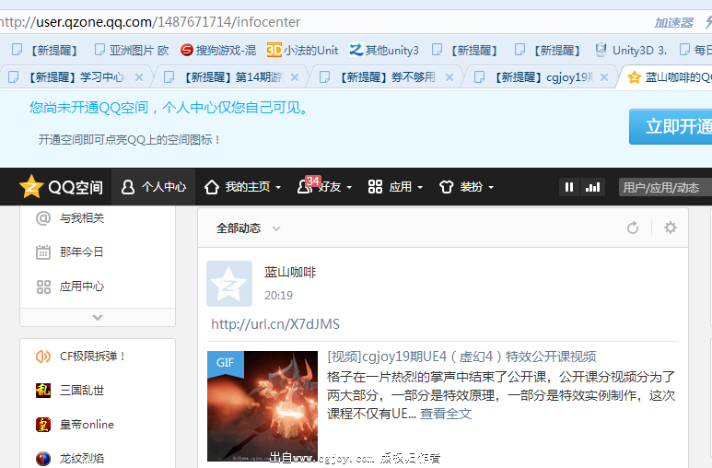Click 蓝山咖啡 avatar thumbnail
This screenshot has height=468, width=712.
pos(229,284)
